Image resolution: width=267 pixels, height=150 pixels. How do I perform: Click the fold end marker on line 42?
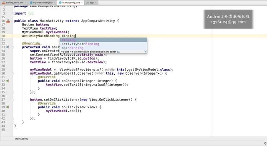pos(13,118)
